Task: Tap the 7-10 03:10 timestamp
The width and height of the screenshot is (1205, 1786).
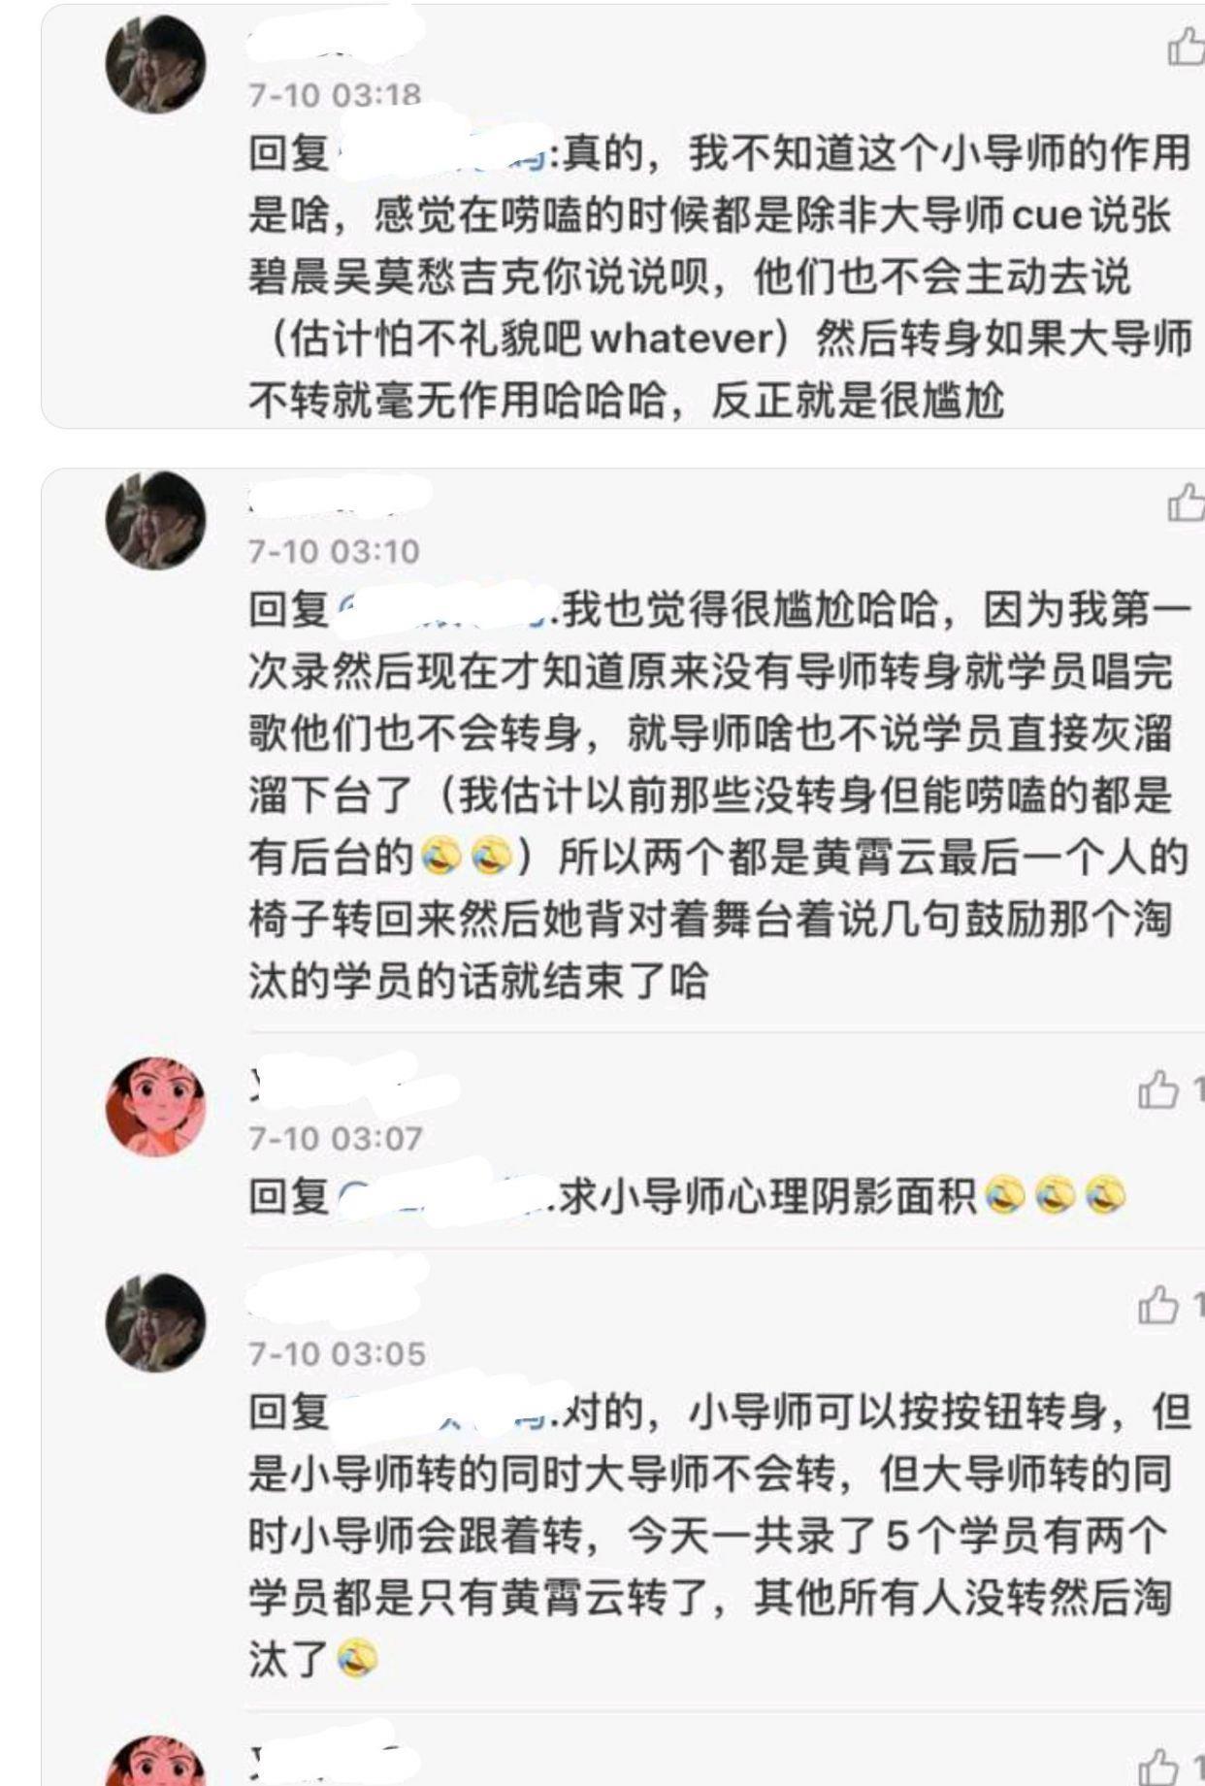Action: coord(335,551)
